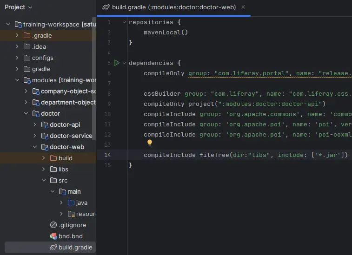Click the main source-set folder icon

point(62,191)
